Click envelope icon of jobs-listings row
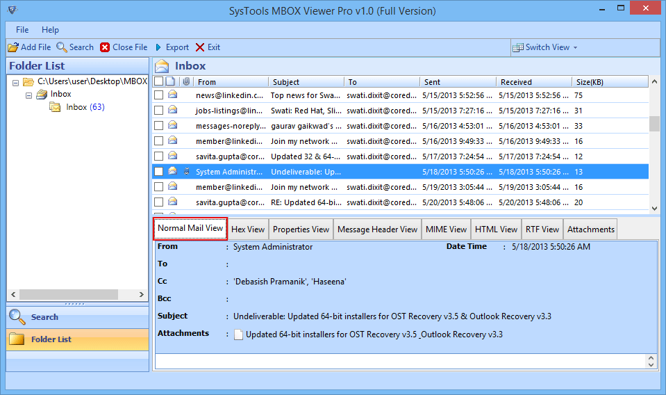The width and height of the screenshot is (666, 395). 172,110
